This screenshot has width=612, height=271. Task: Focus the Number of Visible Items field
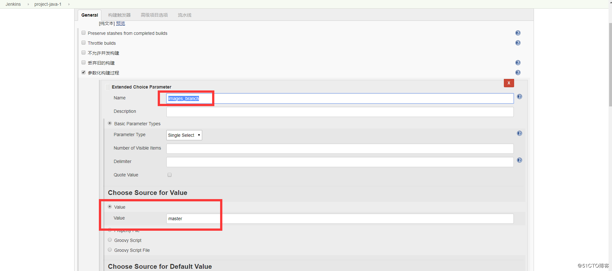(x=340, y=149)
